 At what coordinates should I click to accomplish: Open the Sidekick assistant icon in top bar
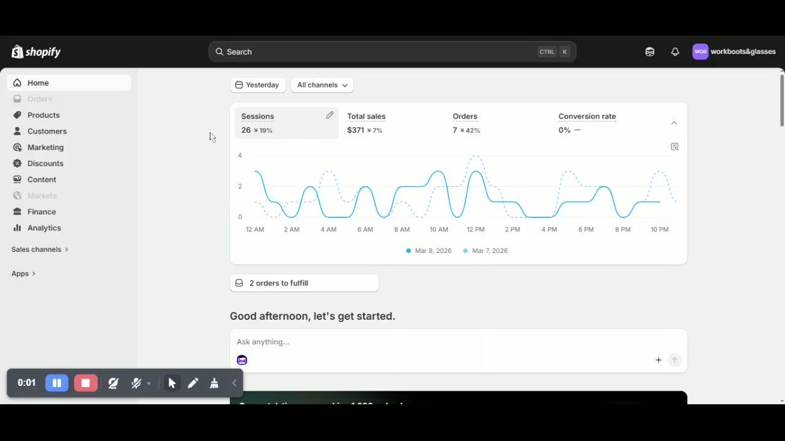[x=650, y=52]
